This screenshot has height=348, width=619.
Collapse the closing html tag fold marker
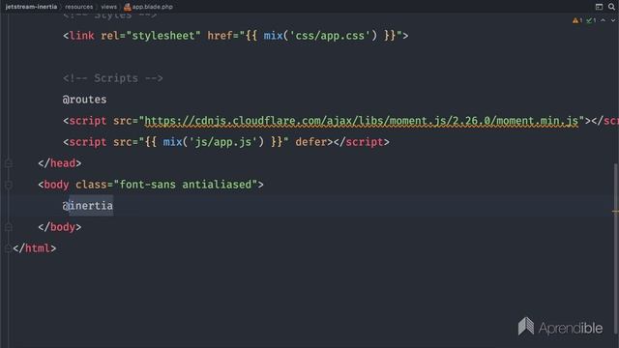coord(9,248)
